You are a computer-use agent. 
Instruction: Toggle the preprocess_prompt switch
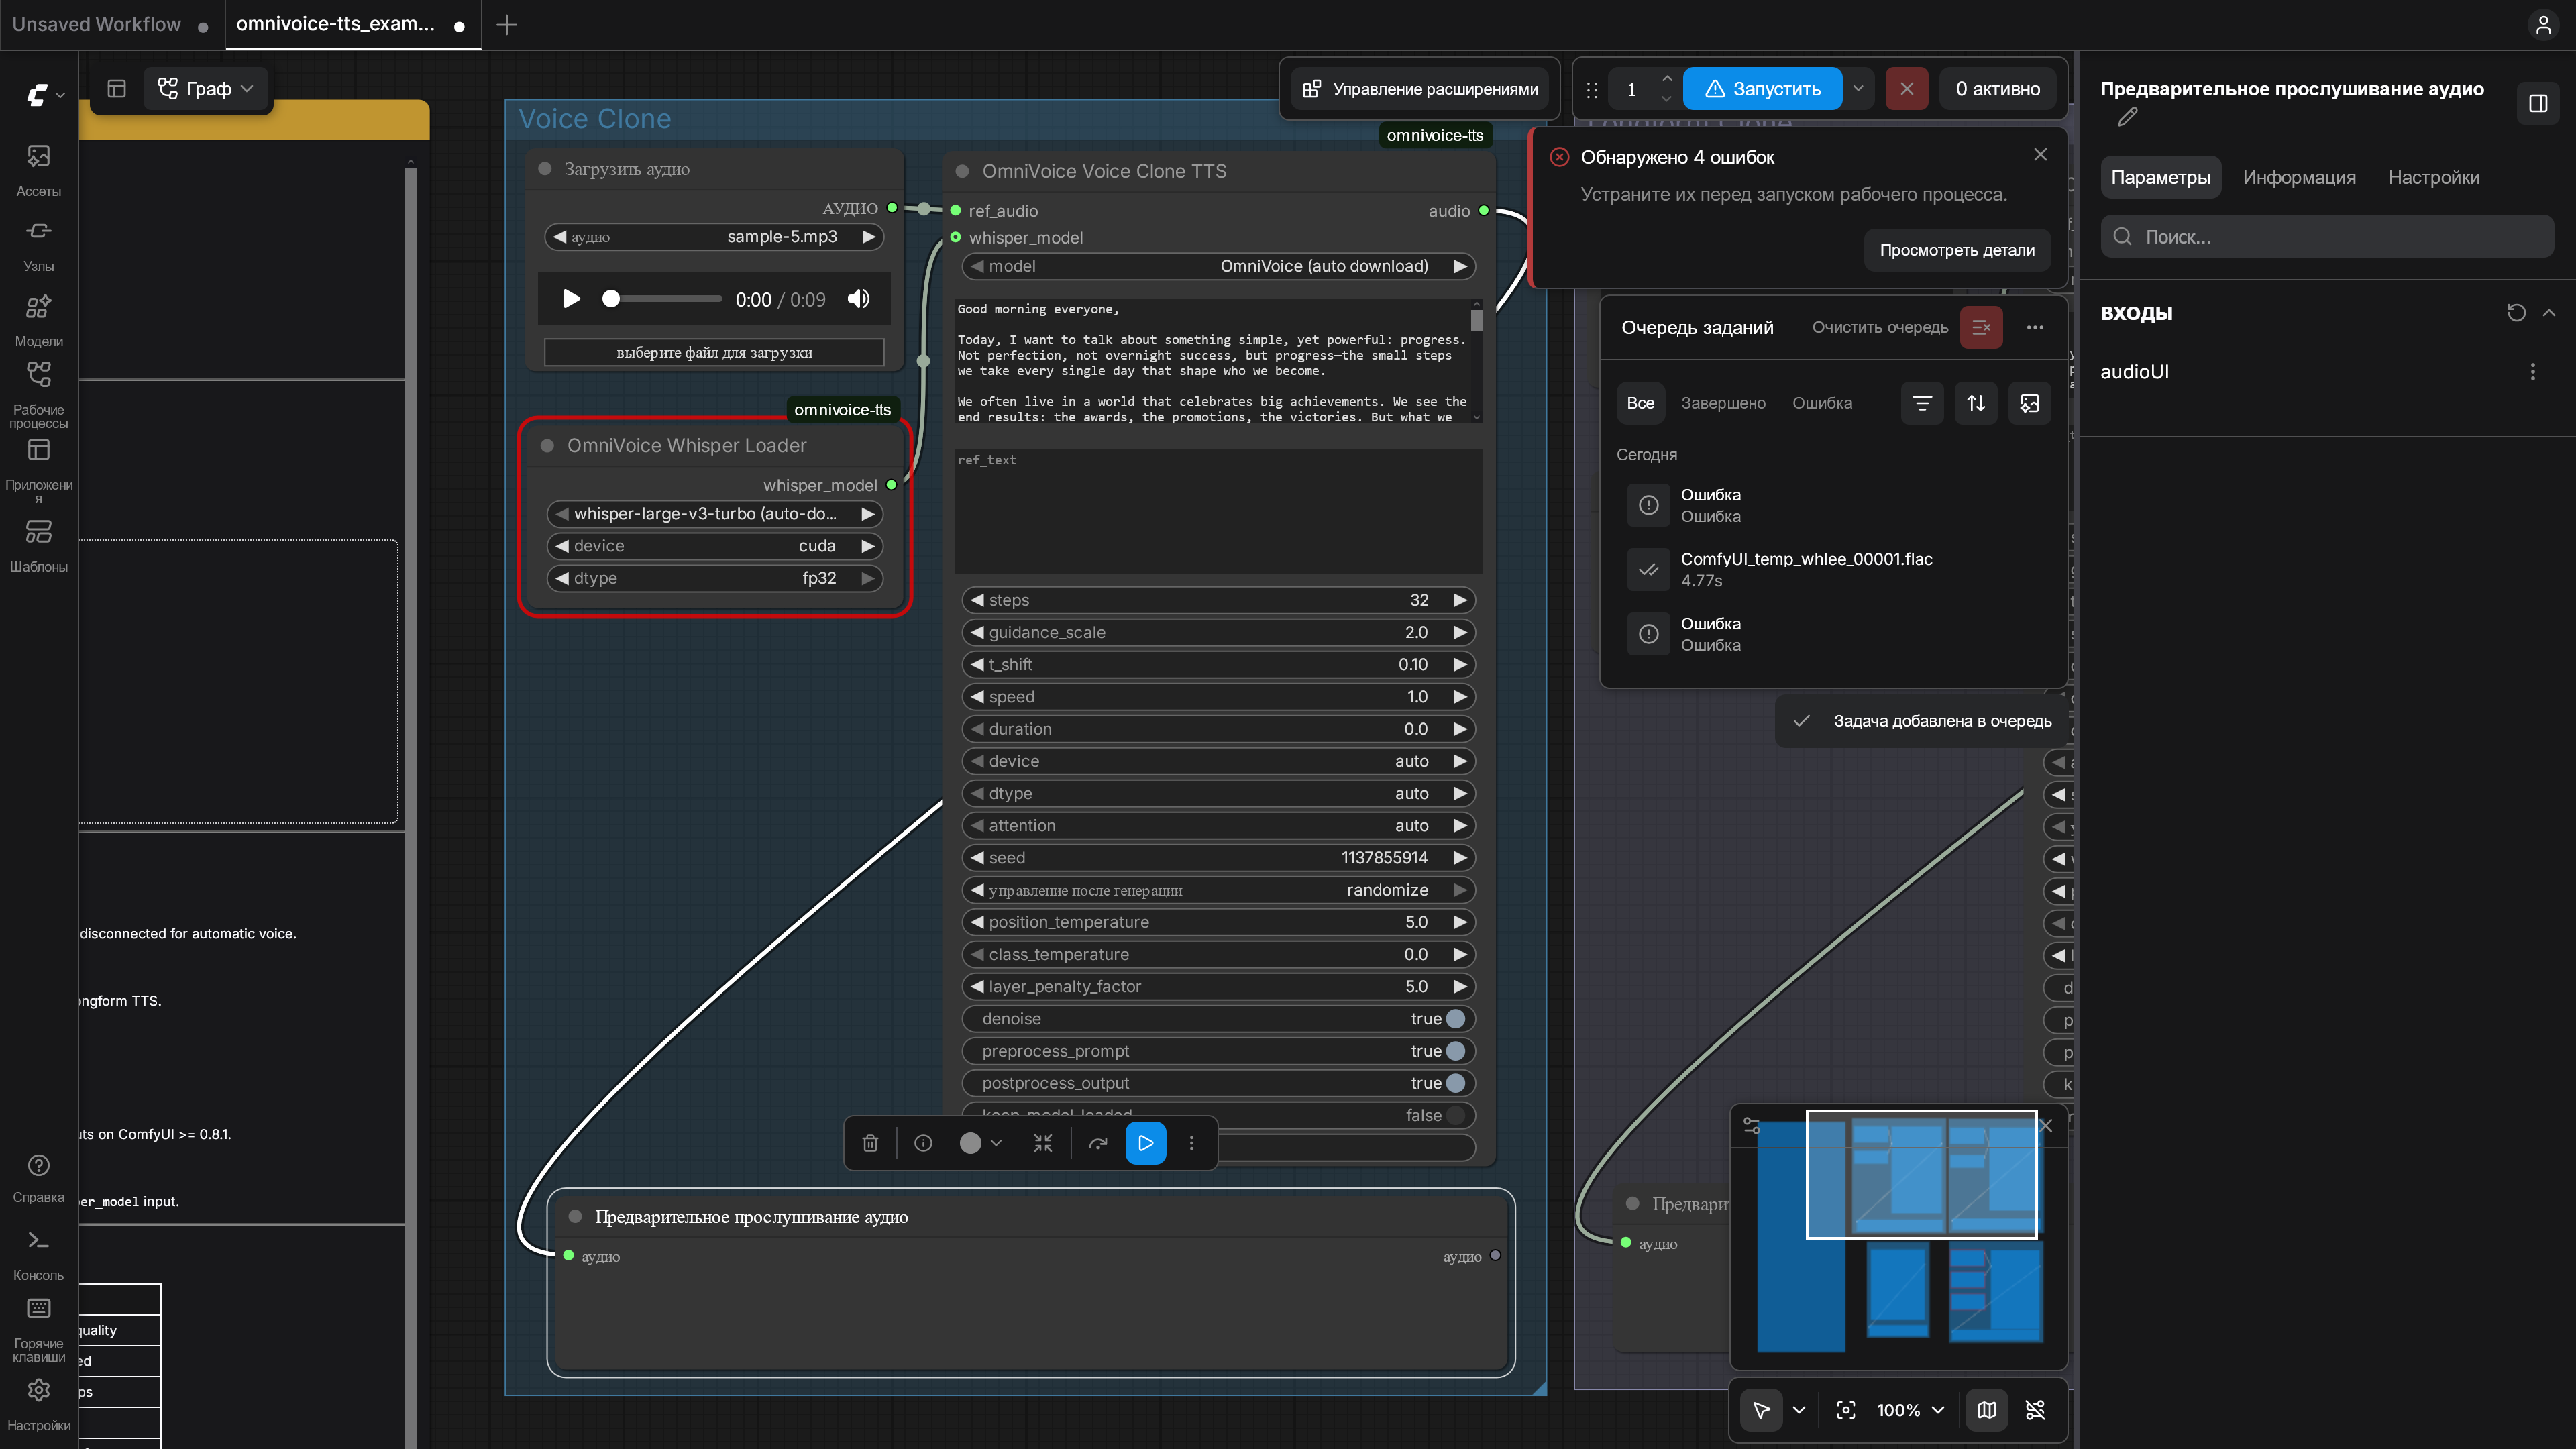click(x=1455, y=1051)
